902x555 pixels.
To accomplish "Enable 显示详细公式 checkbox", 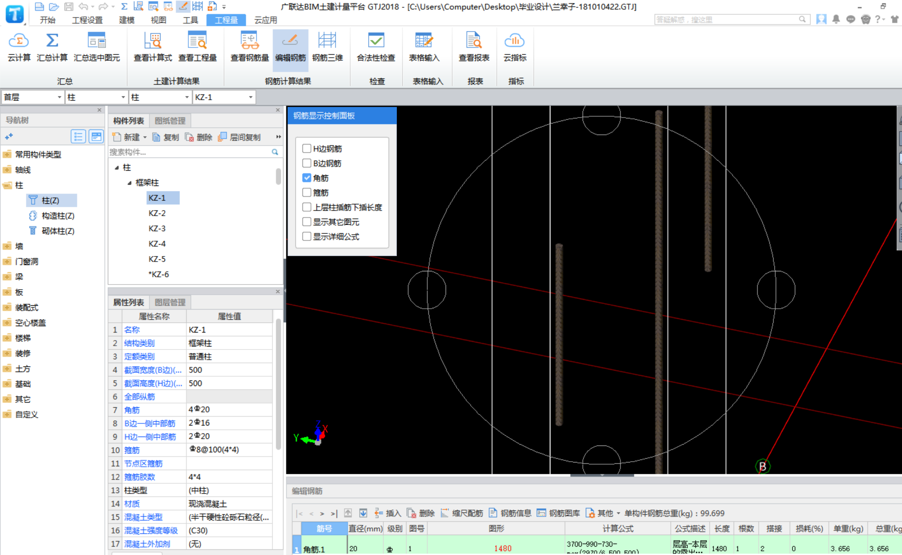I will pos(306,236).
